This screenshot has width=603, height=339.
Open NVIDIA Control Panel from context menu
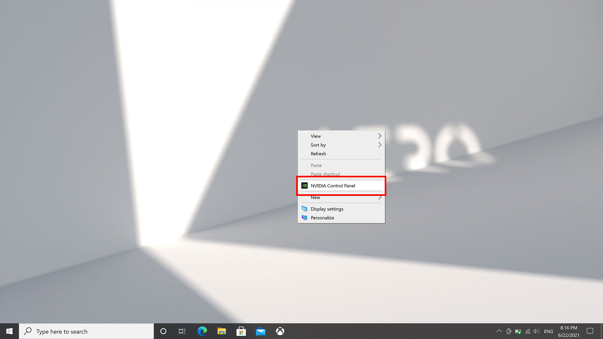[x=341, y=186]
